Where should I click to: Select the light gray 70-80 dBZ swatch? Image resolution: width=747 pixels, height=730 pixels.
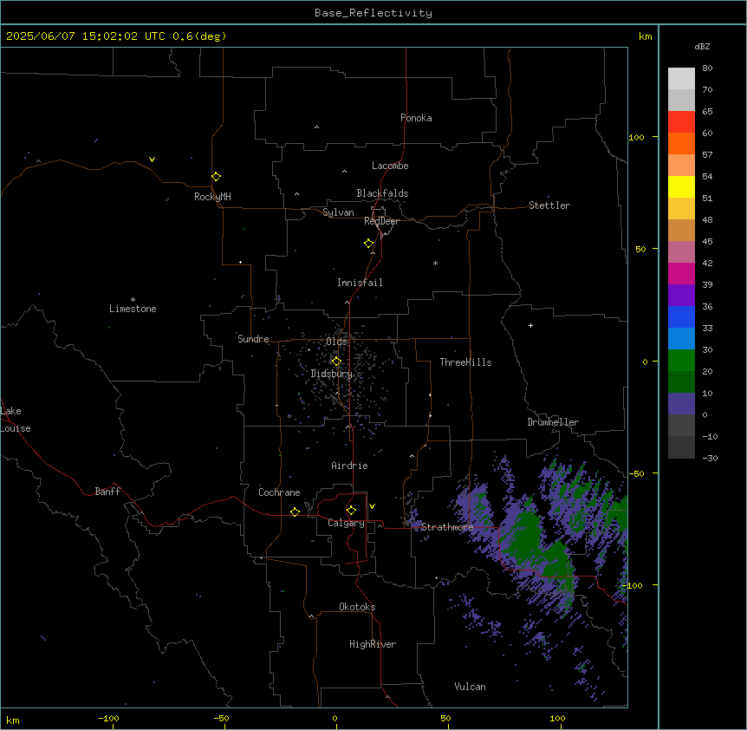tap(681, 79)
